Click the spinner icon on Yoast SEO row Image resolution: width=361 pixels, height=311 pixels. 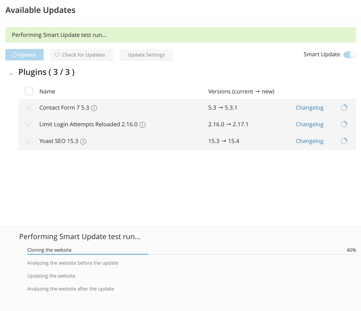tap(344, 141)
